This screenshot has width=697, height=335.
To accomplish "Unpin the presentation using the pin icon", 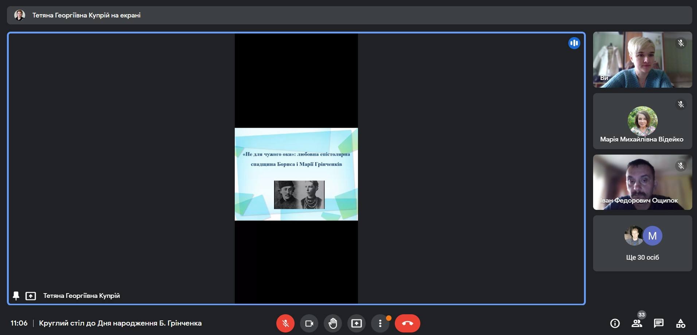I will pyautogui.click(x=16, y=296).
